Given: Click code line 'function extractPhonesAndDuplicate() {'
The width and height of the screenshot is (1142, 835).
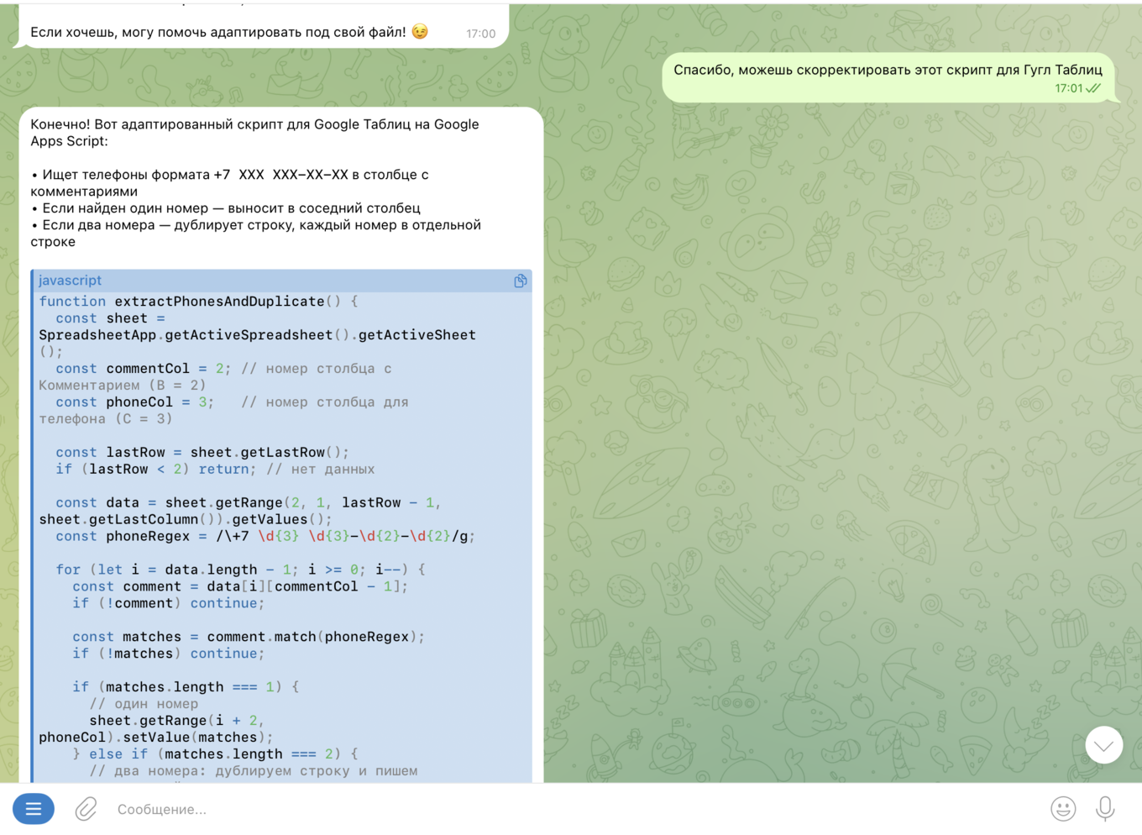Looking at the screenshot, I should pyautogui.click(x=198, y=302).
